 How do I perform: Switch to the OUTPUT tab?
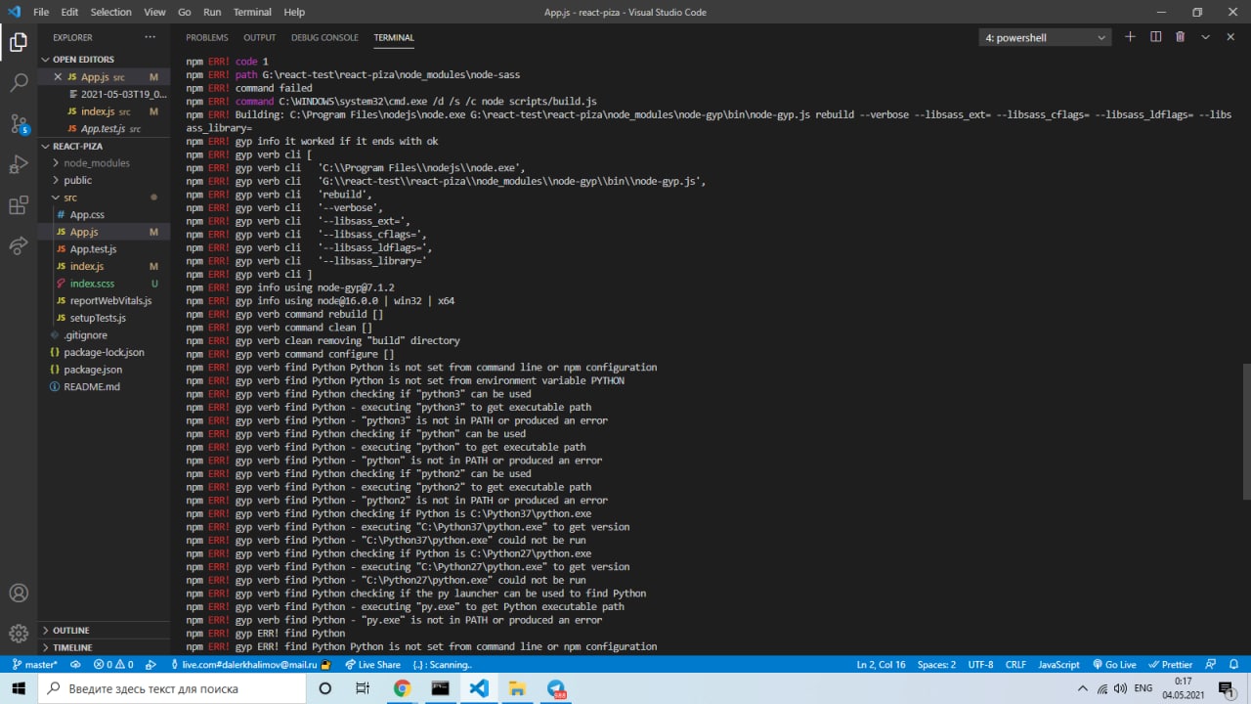point(260,37)
